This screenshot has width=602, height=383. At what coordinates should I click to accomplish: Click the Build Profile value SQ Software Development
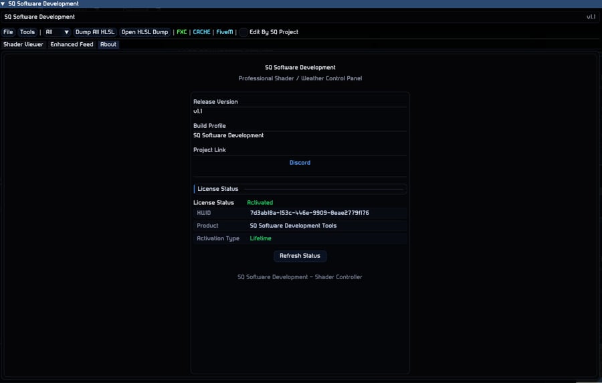(x=229, y=136)
